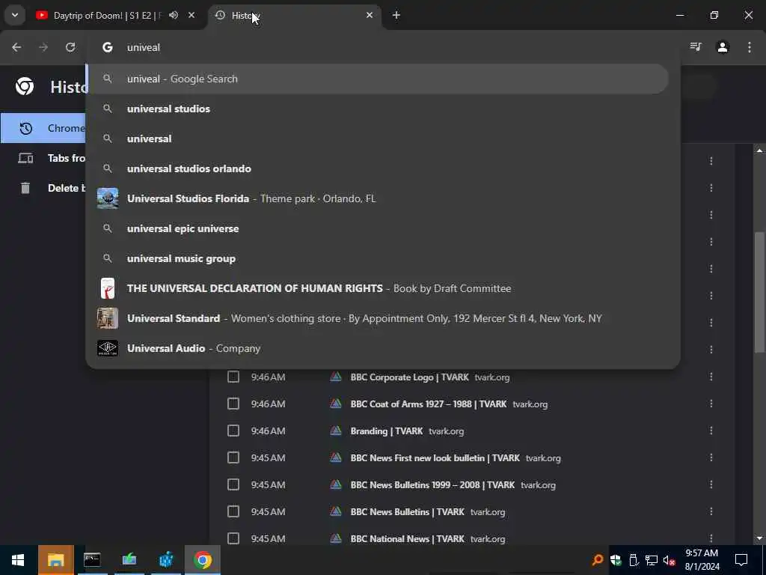The height and width of the screenshot is (575, 766).
Task: Close the Daytrip of Doom tab
Action: 191,15
